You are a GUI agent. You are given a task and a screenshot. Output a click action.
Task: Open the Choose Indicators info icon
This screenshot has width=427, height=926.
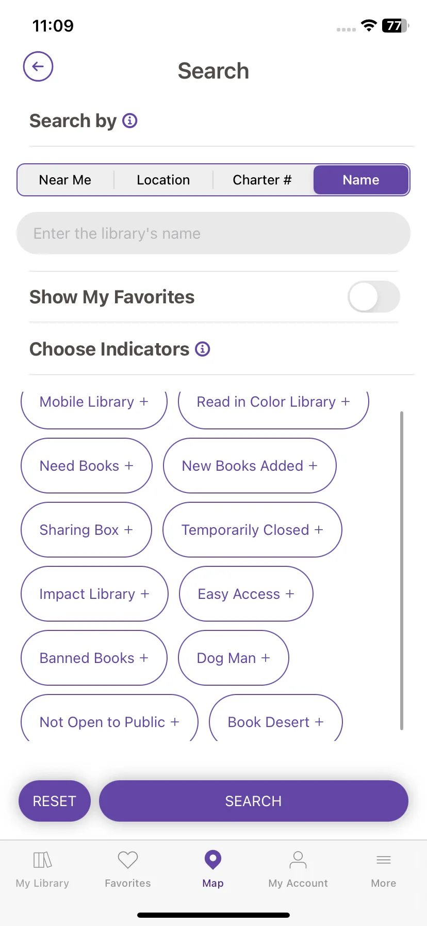click(203, 349)
